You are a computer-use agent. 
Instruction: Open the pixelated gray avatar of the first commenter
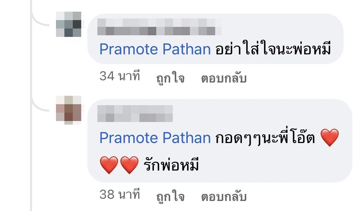click(x=69, y=24)
